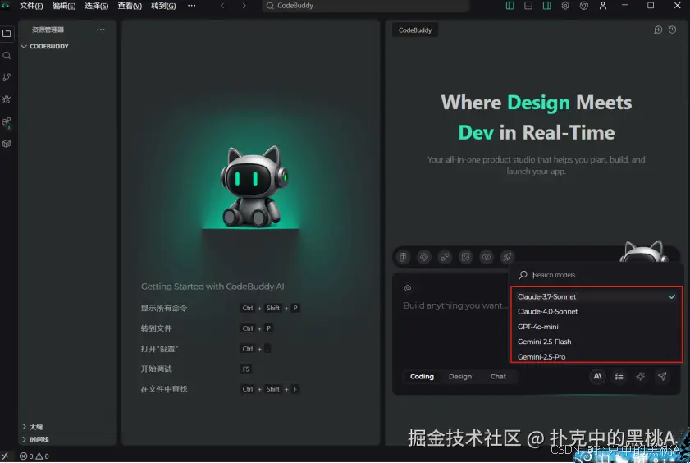This screenshot has height=463, width=690.
Task: Open chat history clock icon
Action: coord(672,30)
